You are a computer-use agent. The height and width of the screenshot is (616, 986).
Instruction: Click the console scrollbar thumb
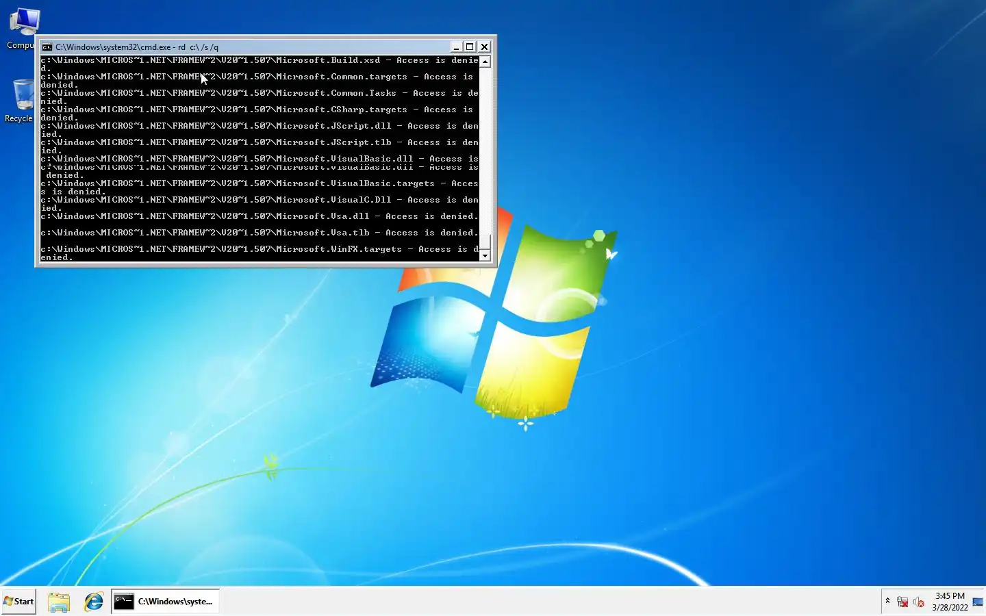485,242
